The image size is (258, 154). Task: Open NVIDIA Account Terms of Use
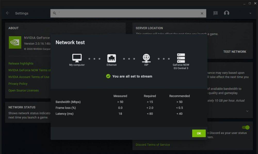click(x=29, y=77)
